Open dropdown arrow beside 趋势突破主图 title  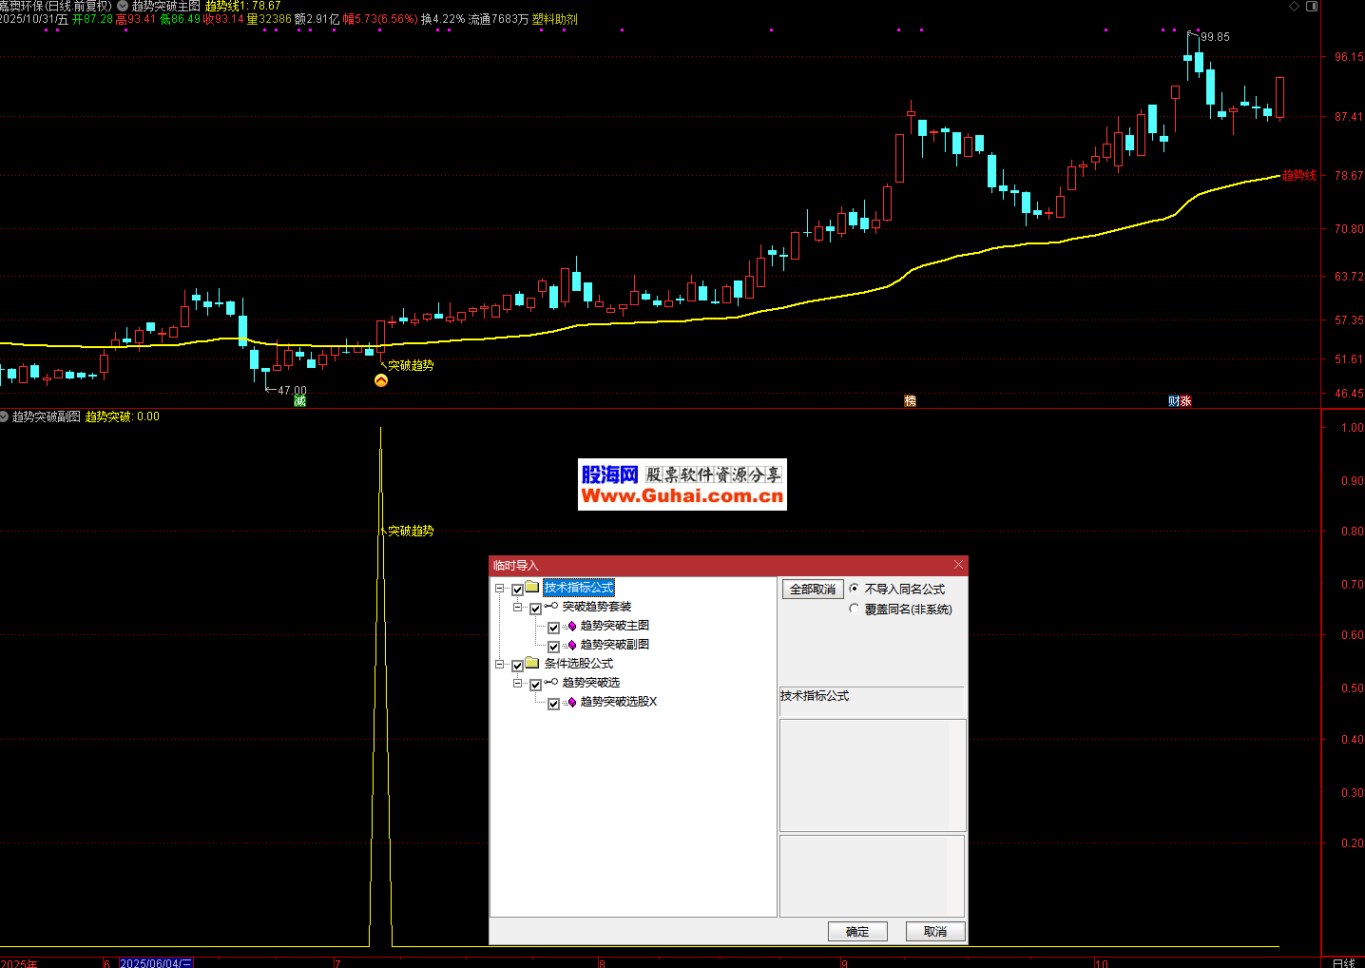coord(123,6)
